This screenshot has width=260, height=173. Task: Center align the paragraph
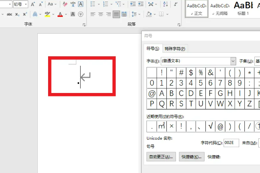pyautogui.click(x=101, y=14)
